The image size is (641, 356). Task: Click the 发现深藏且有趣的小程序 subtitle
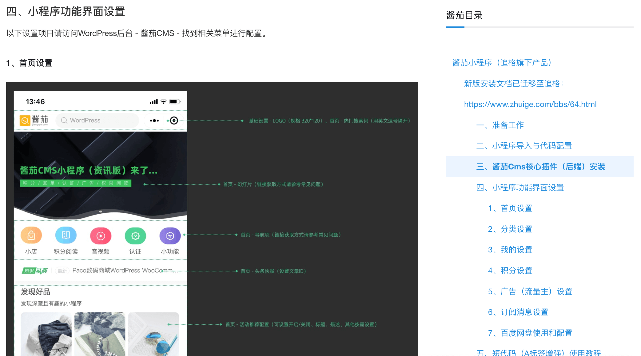tap(51, 303)
